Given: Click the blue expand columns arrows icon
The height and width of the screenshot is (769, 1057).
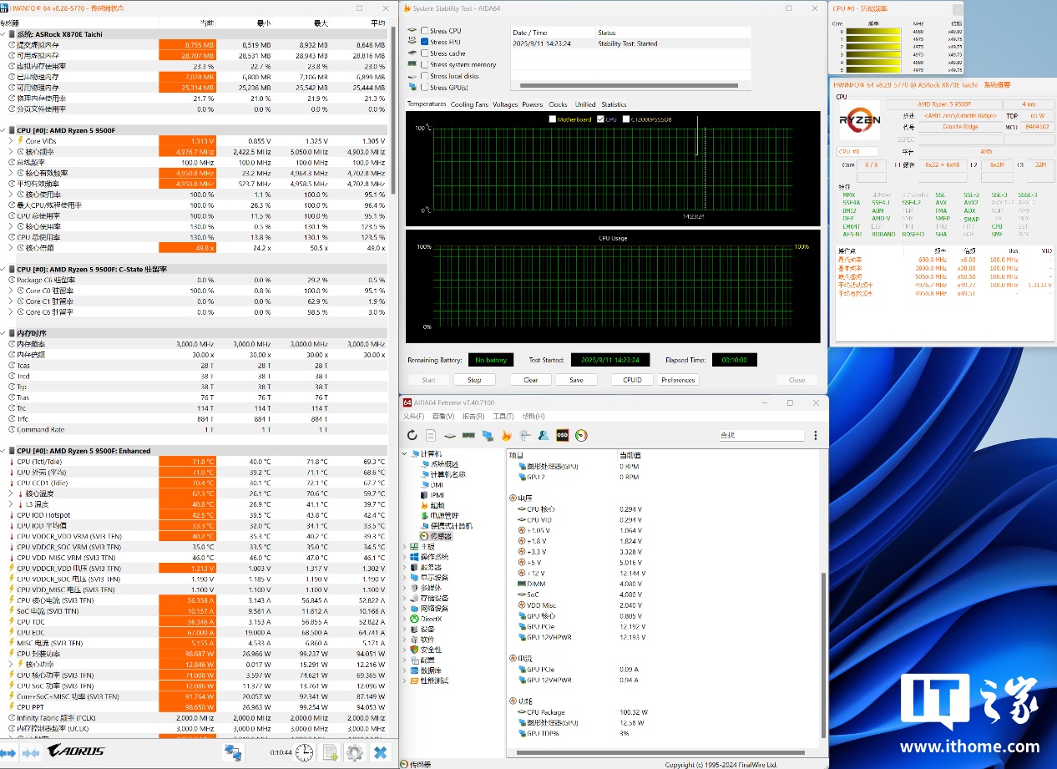Looking at the screenshot, I should coord(8,752).
